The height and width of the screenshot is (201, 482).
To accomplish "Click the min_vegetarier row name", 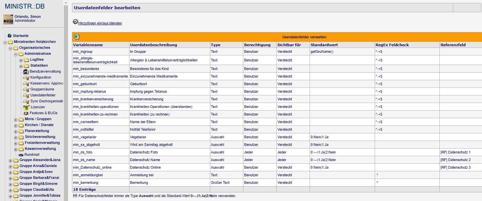I will click(x=85, y=137).
